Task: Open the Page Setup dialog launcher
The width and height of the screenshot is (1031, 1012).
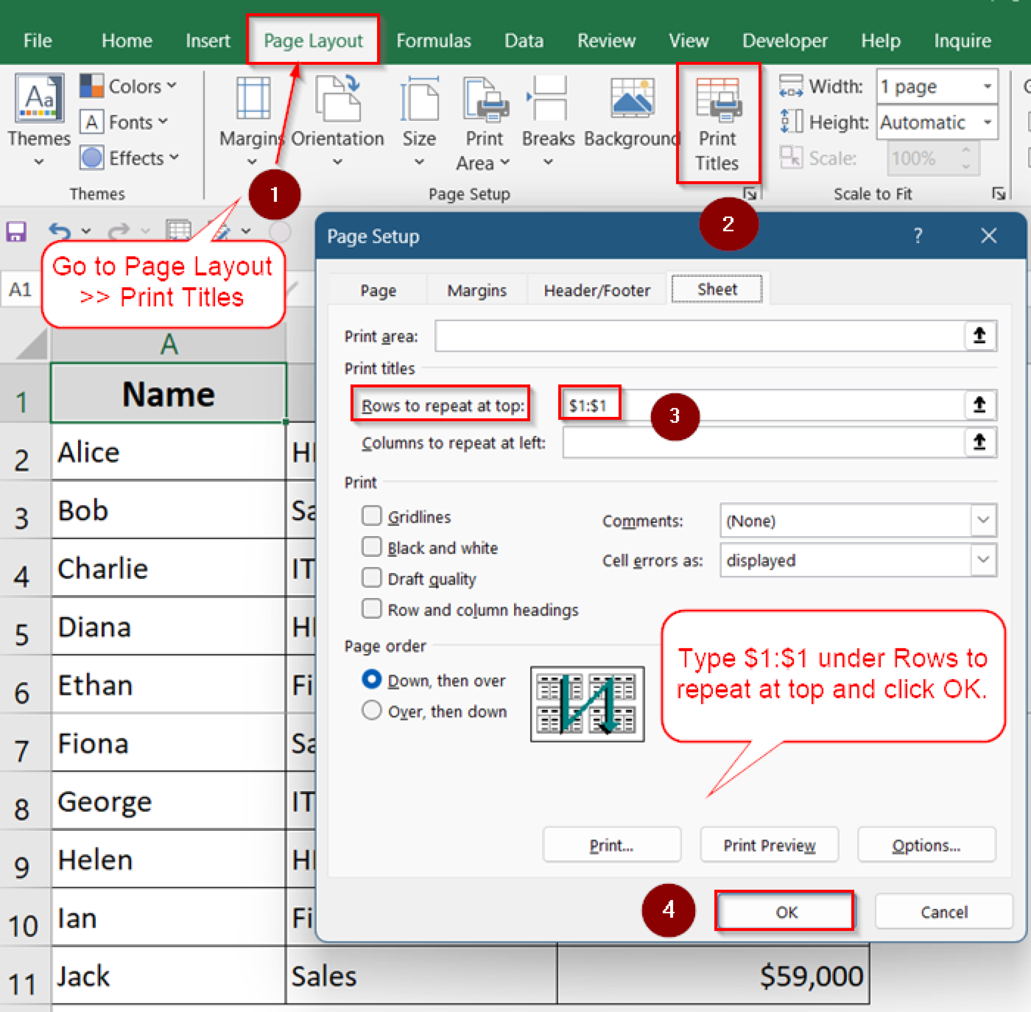Action: 752,194
